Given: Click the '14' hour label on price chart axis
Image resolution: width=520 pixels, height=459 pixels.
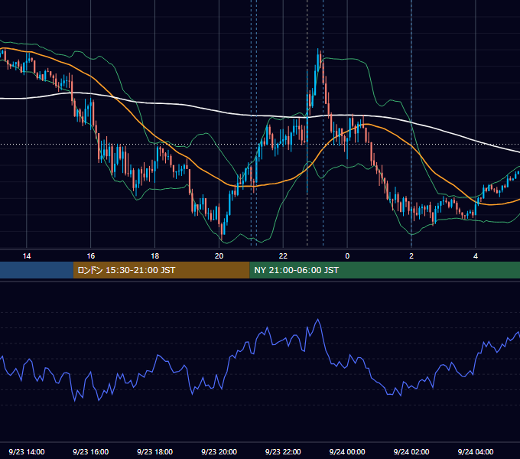Looking at the screenshot, I should [x=27, y=256].
